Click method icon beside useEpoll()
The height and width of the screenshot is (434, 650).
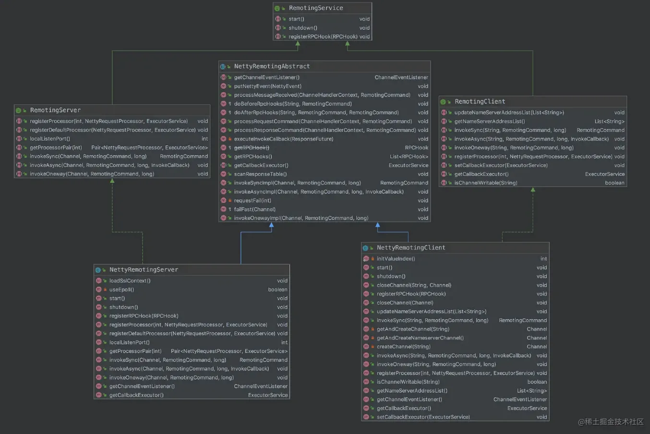coord(98,289)
